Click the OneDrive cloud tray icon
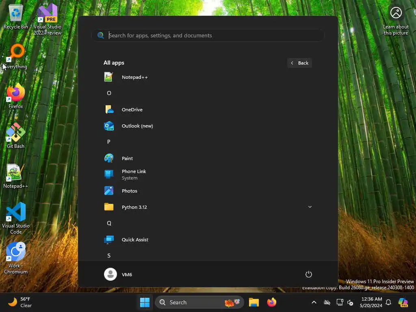Viewport: 416px width, 312px height. (x=327, y=302)
